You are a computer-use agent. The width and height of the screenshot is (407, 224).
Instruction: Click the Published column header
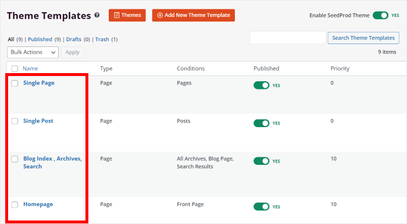(x=266, y=68)
